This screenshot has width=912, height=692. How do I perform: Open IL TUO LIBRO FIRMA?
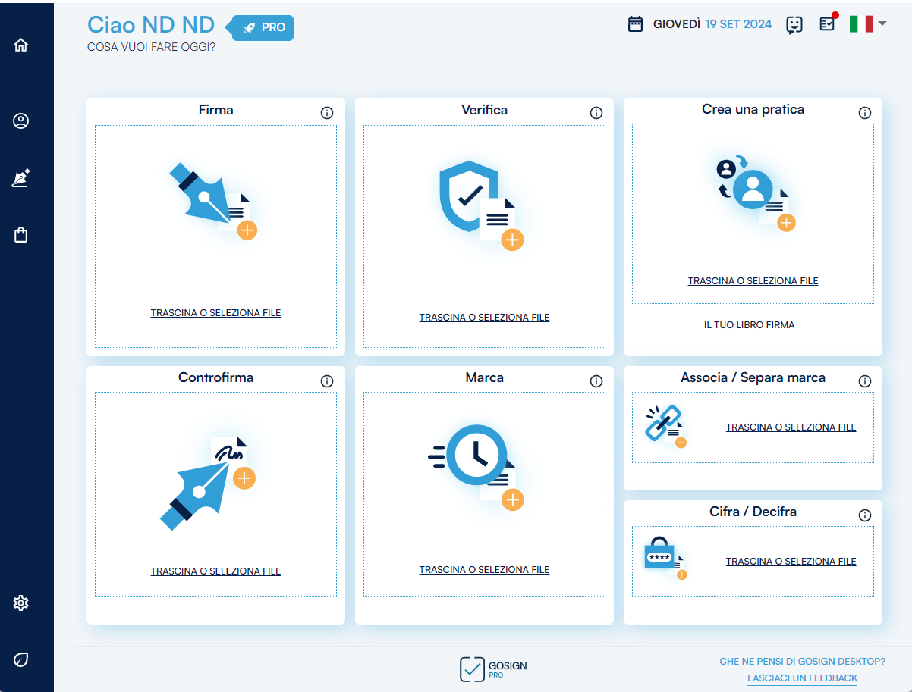pyautogui.click(x=749, y=325)
